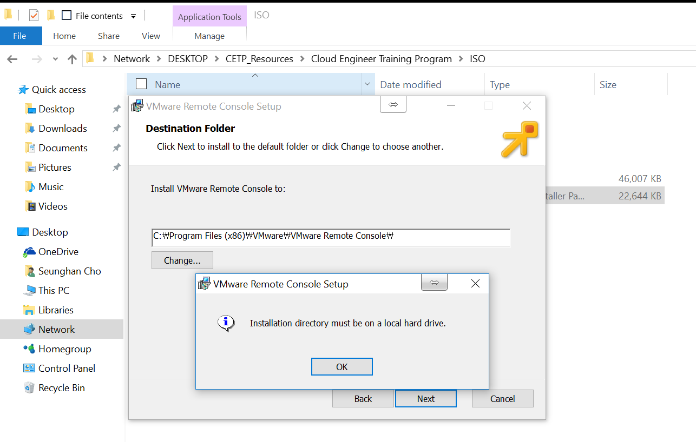Click the double-arrow button in the message dialog title bar
696x442 pixels.
[x=434, y=283]
